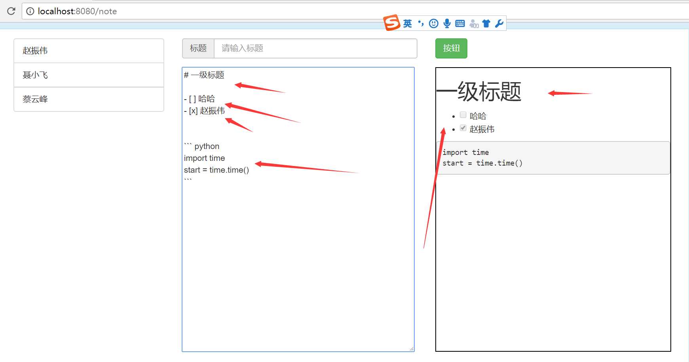Click the '``` python' line in the editor
This screenshot has height=362, width=689.
[x=202, y=146]
